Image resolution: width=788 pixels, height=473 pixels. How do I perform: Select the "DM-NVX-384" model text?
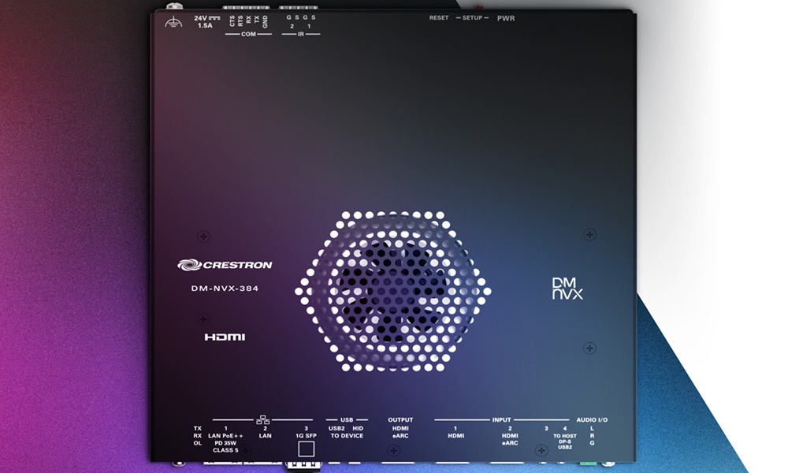[225, 289]
